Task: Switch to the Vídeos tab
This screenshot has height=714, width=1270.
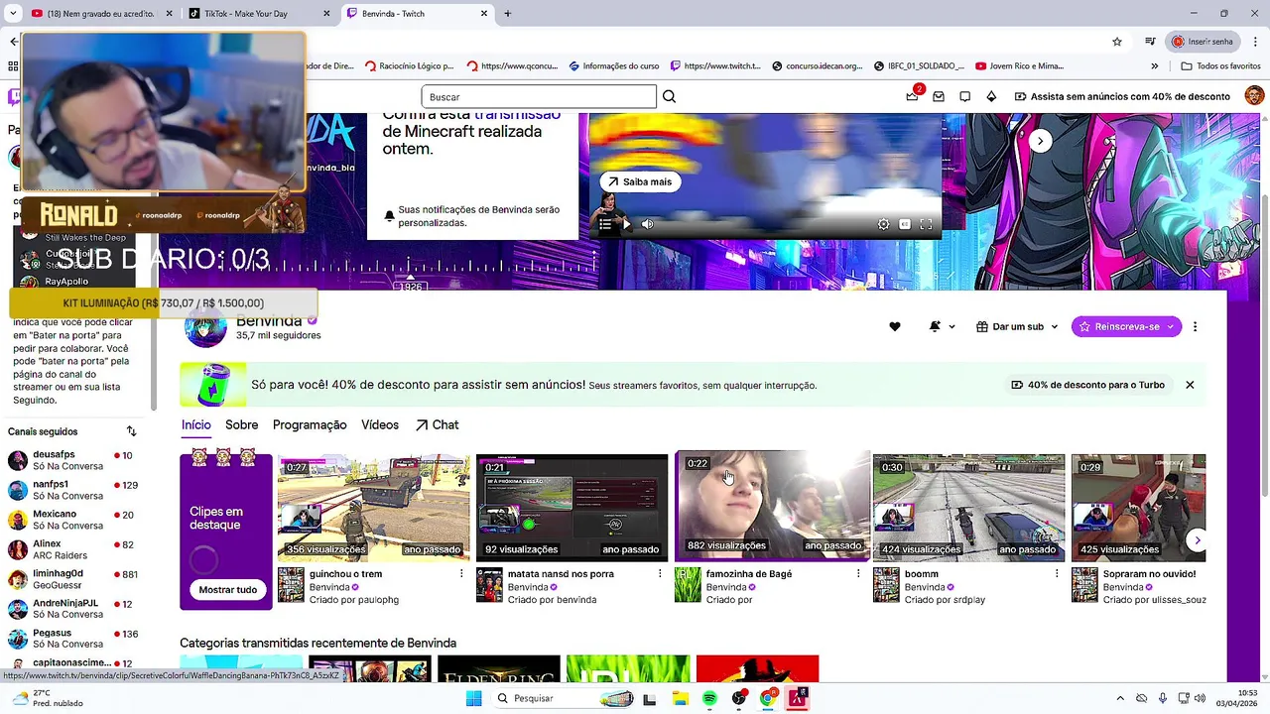Action: tap(380, 424)
